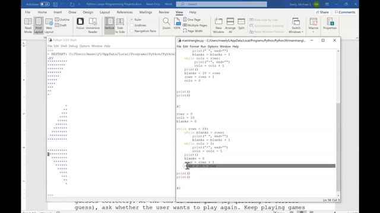Click the editor vertical scrollbar thumb
This screenshot has height=213, width=380.
pos(338,147)
